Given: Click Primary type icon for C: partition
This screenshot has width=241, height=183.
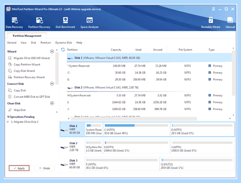Looking at the screenshot, I should [x=210, y=73].
